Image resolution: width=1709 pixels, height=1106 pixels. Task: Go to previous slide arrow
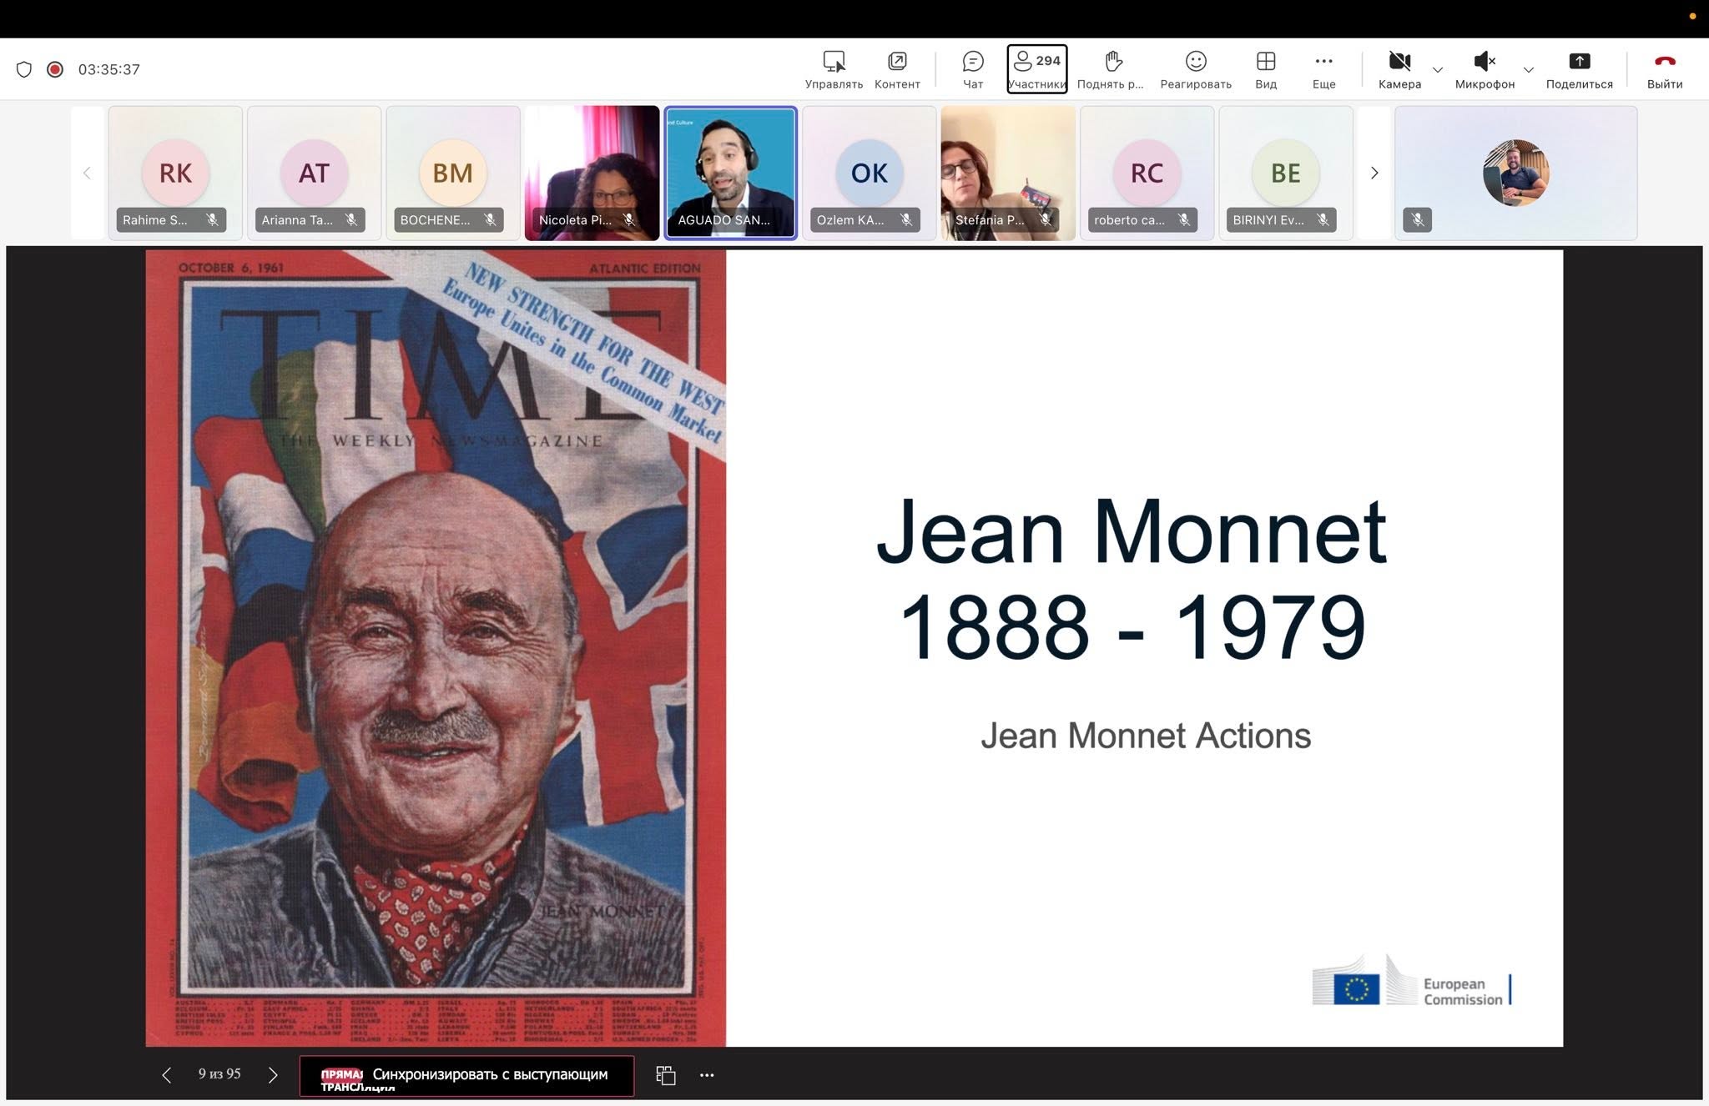[166, 1075]
